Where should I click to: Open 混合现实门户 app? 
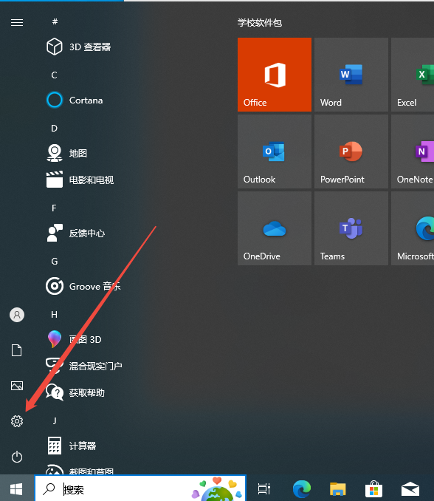tap(84, 367)
